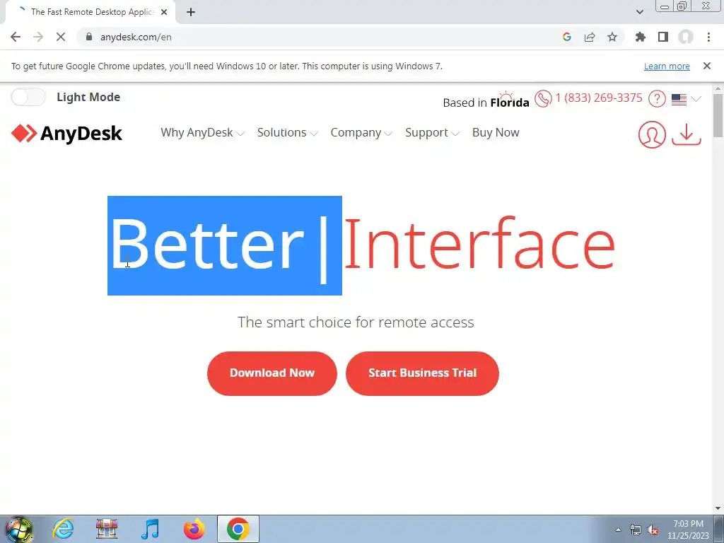Bookmark this page with star icon
Viewport: 724px width, 543px height.
tap(612, 37)
